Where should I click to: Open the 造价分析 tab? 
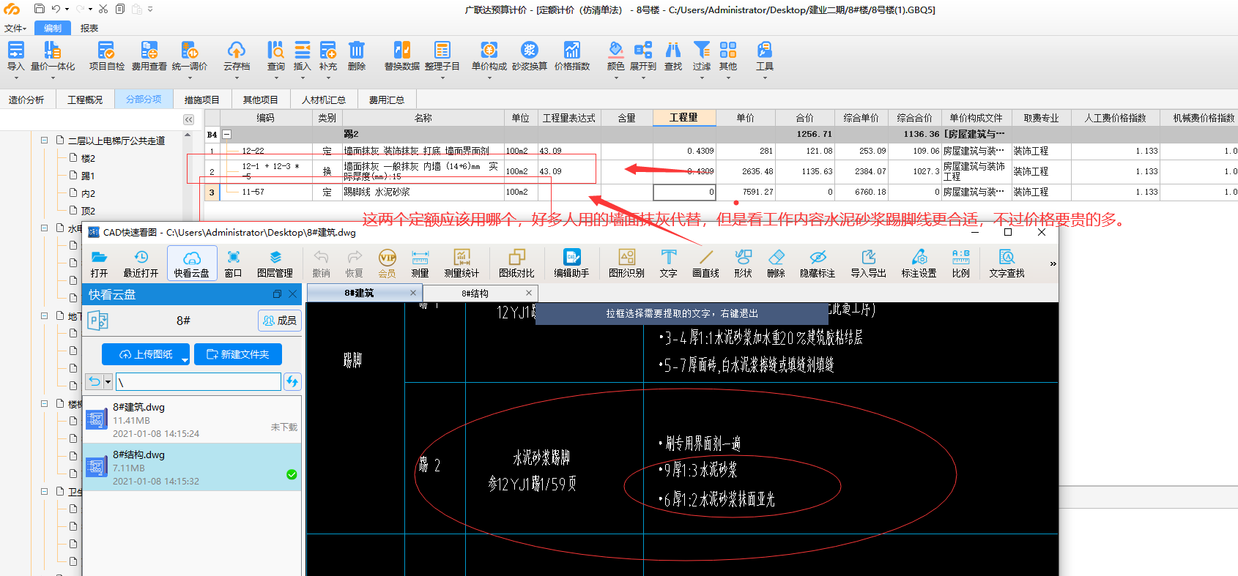pos(26,100)
